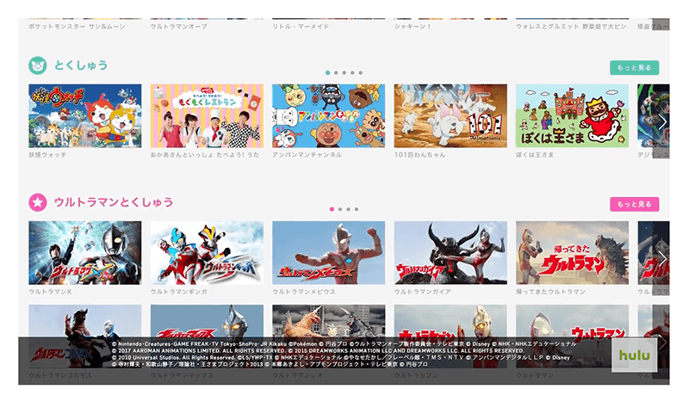
Task: Select second page dot of とくしゅう carousel
Action: point(336,73)
